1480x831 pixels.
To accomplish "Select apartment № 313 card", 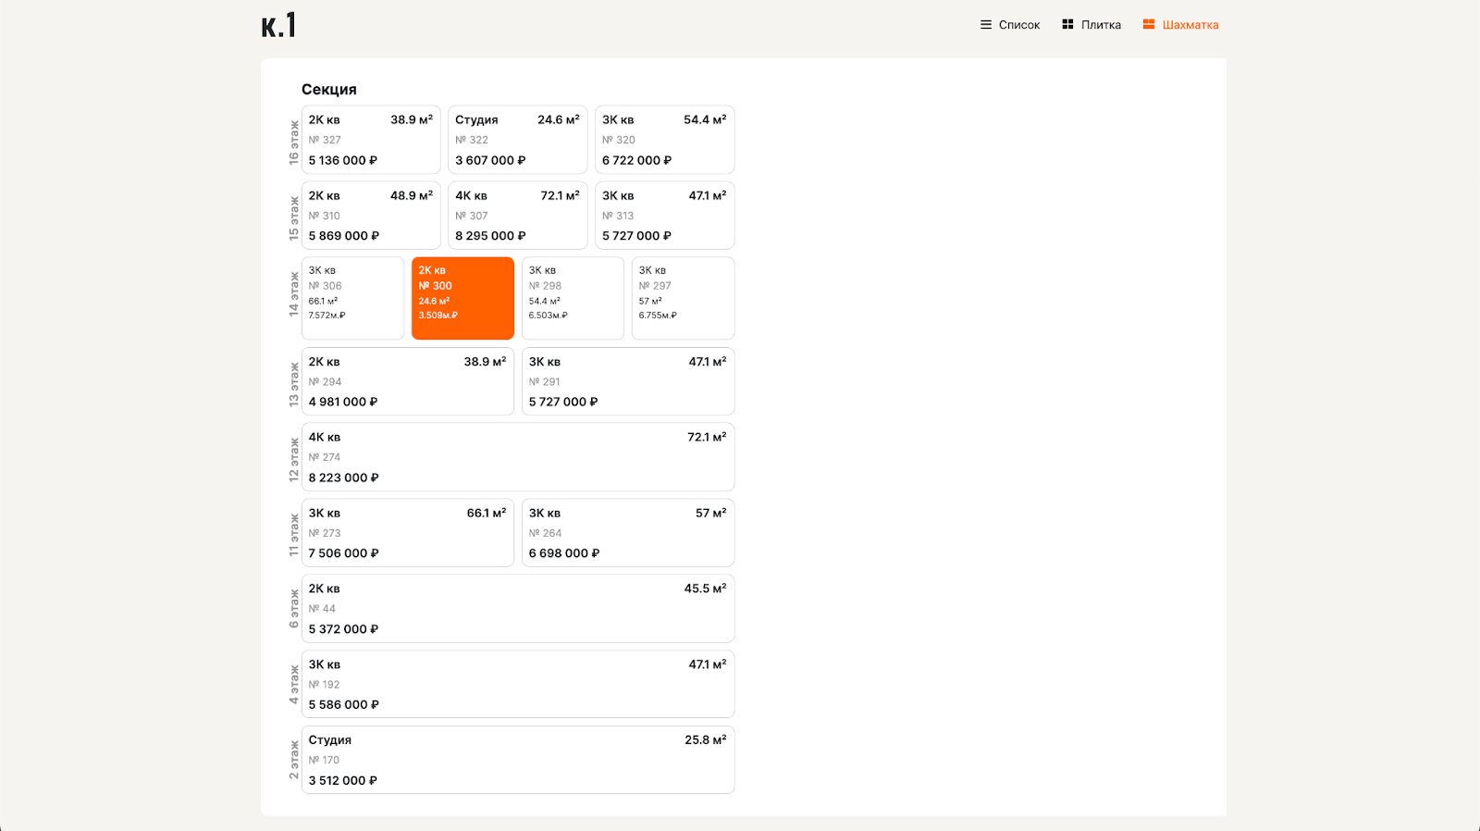I will [664, 216].
